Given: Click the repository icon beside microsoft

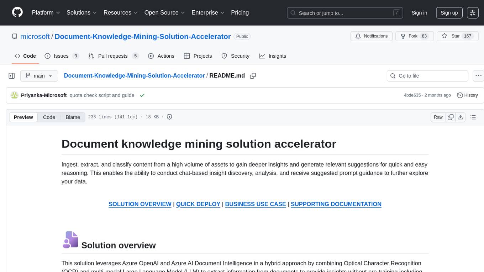Looking at the screenshot, I should 15,36.
